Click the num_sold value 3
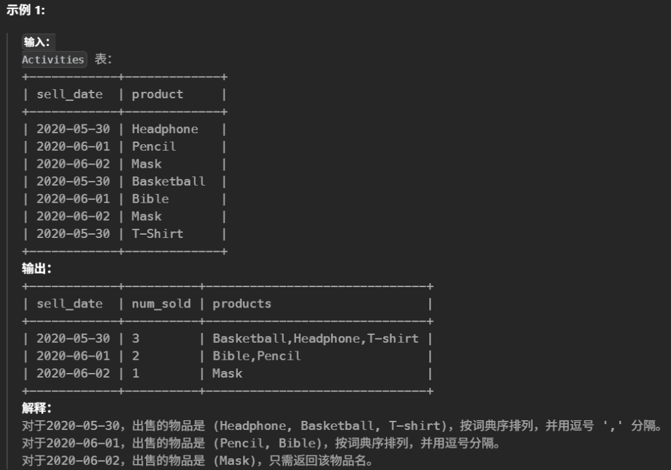This screenshot has height=470, width=671. pos(136,339)
